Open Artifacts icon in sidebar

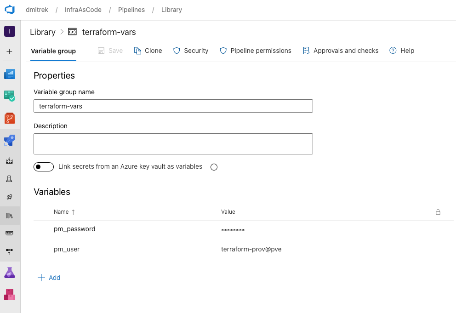point(10,295)
